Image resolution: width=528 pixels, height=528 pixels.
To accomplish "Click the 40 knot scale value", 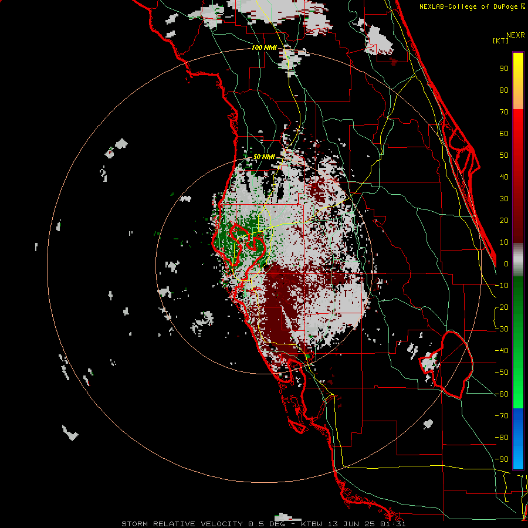I will point(504,177).
